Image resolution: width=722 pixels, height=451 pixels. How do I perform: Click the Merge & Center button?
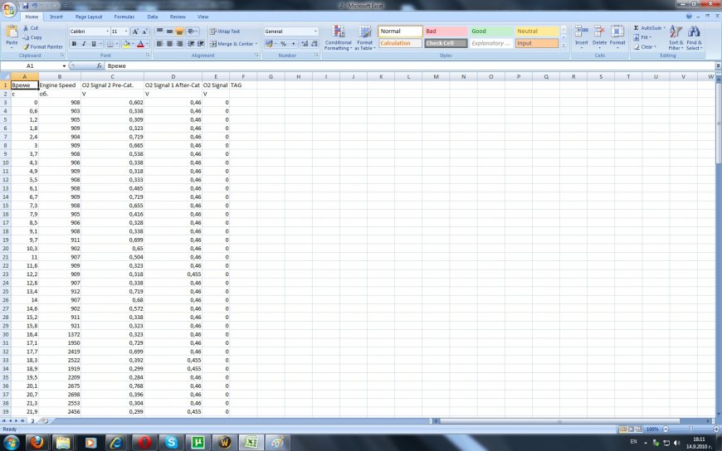232,44
